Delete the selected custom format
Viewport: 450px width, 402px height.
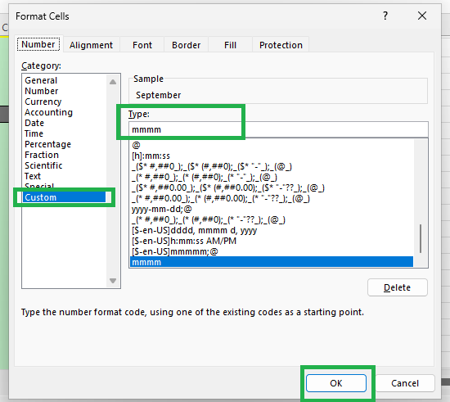[x=397, y=287]
